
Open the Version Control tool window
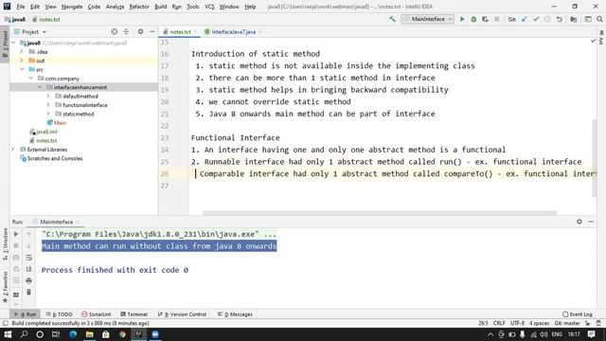coord(182,314)
